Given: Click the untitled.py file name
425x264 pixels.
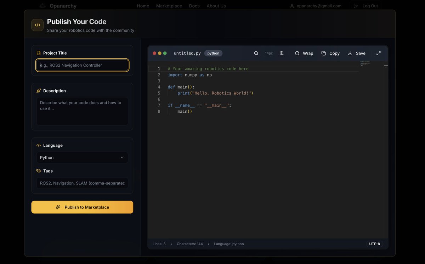Looking at the screenshot, I should 187,53.
